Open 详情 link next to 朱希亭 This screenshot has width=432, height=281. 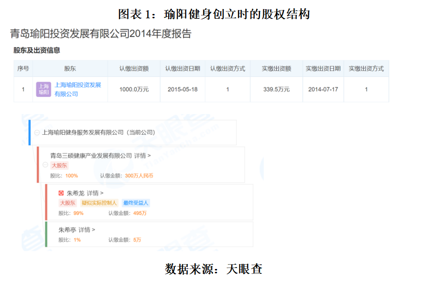point(86,230)
